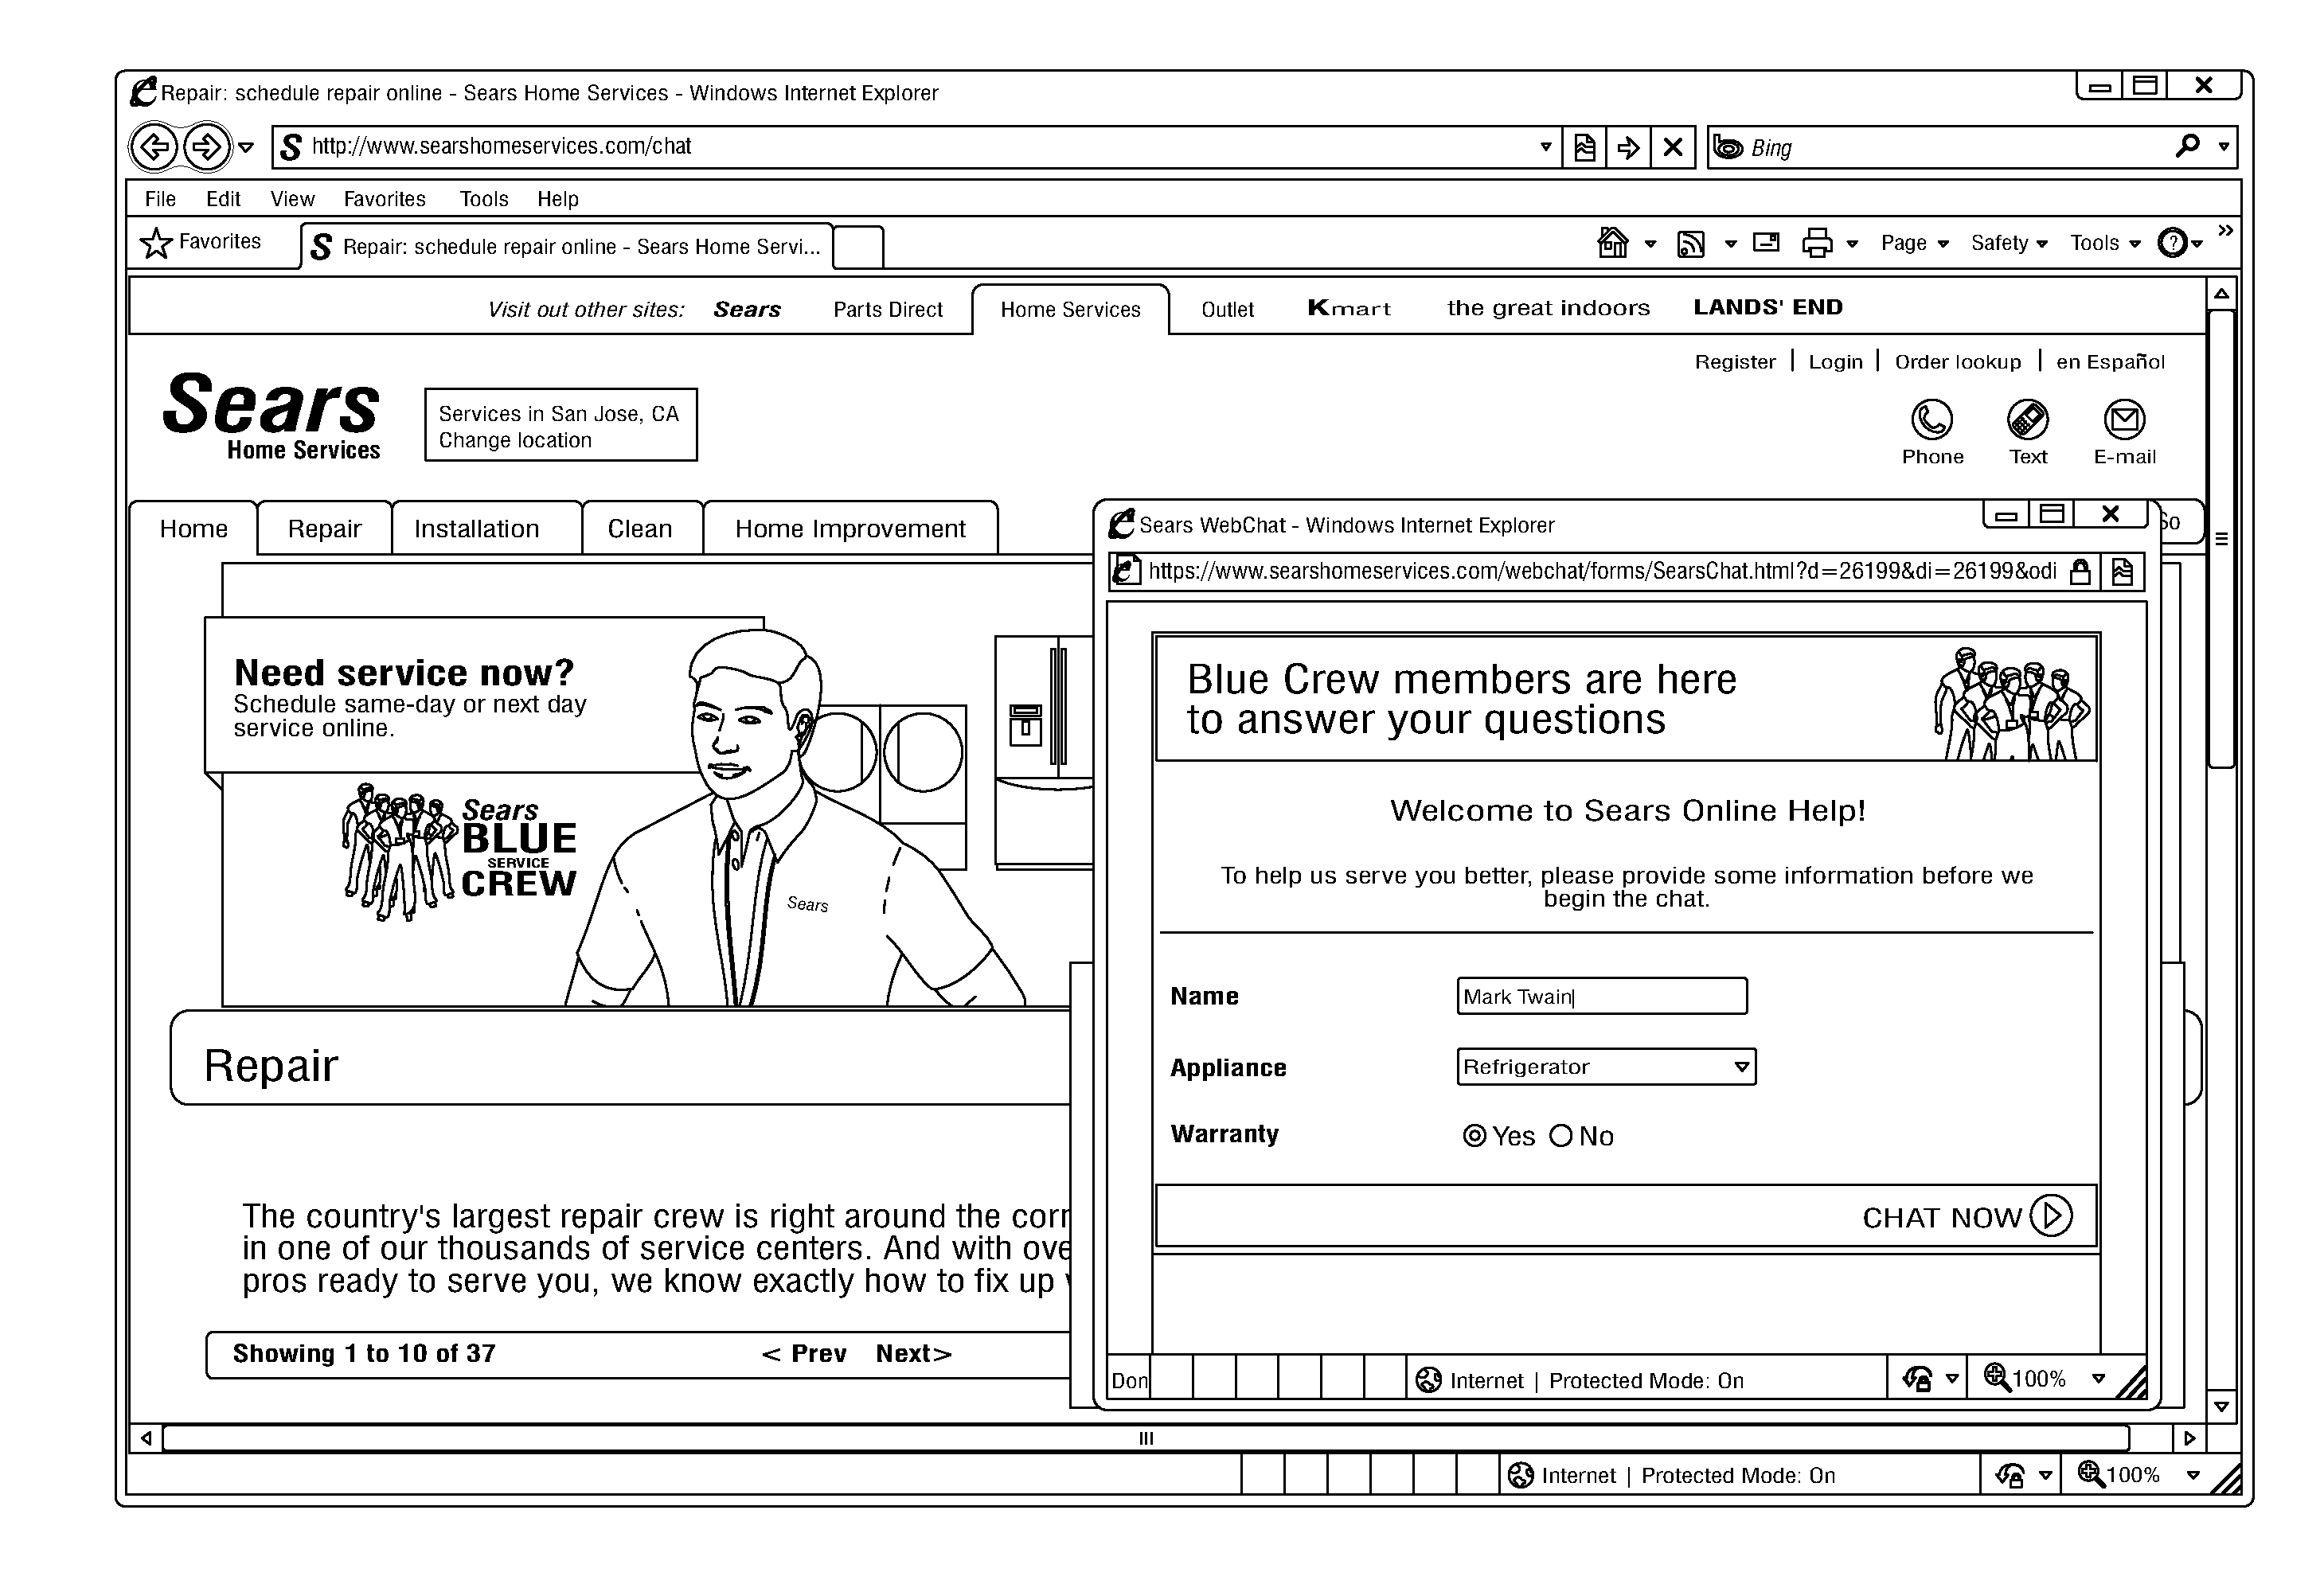Click the Name input field
The image size is (2324, 1588).
(x=1596, y=994)
